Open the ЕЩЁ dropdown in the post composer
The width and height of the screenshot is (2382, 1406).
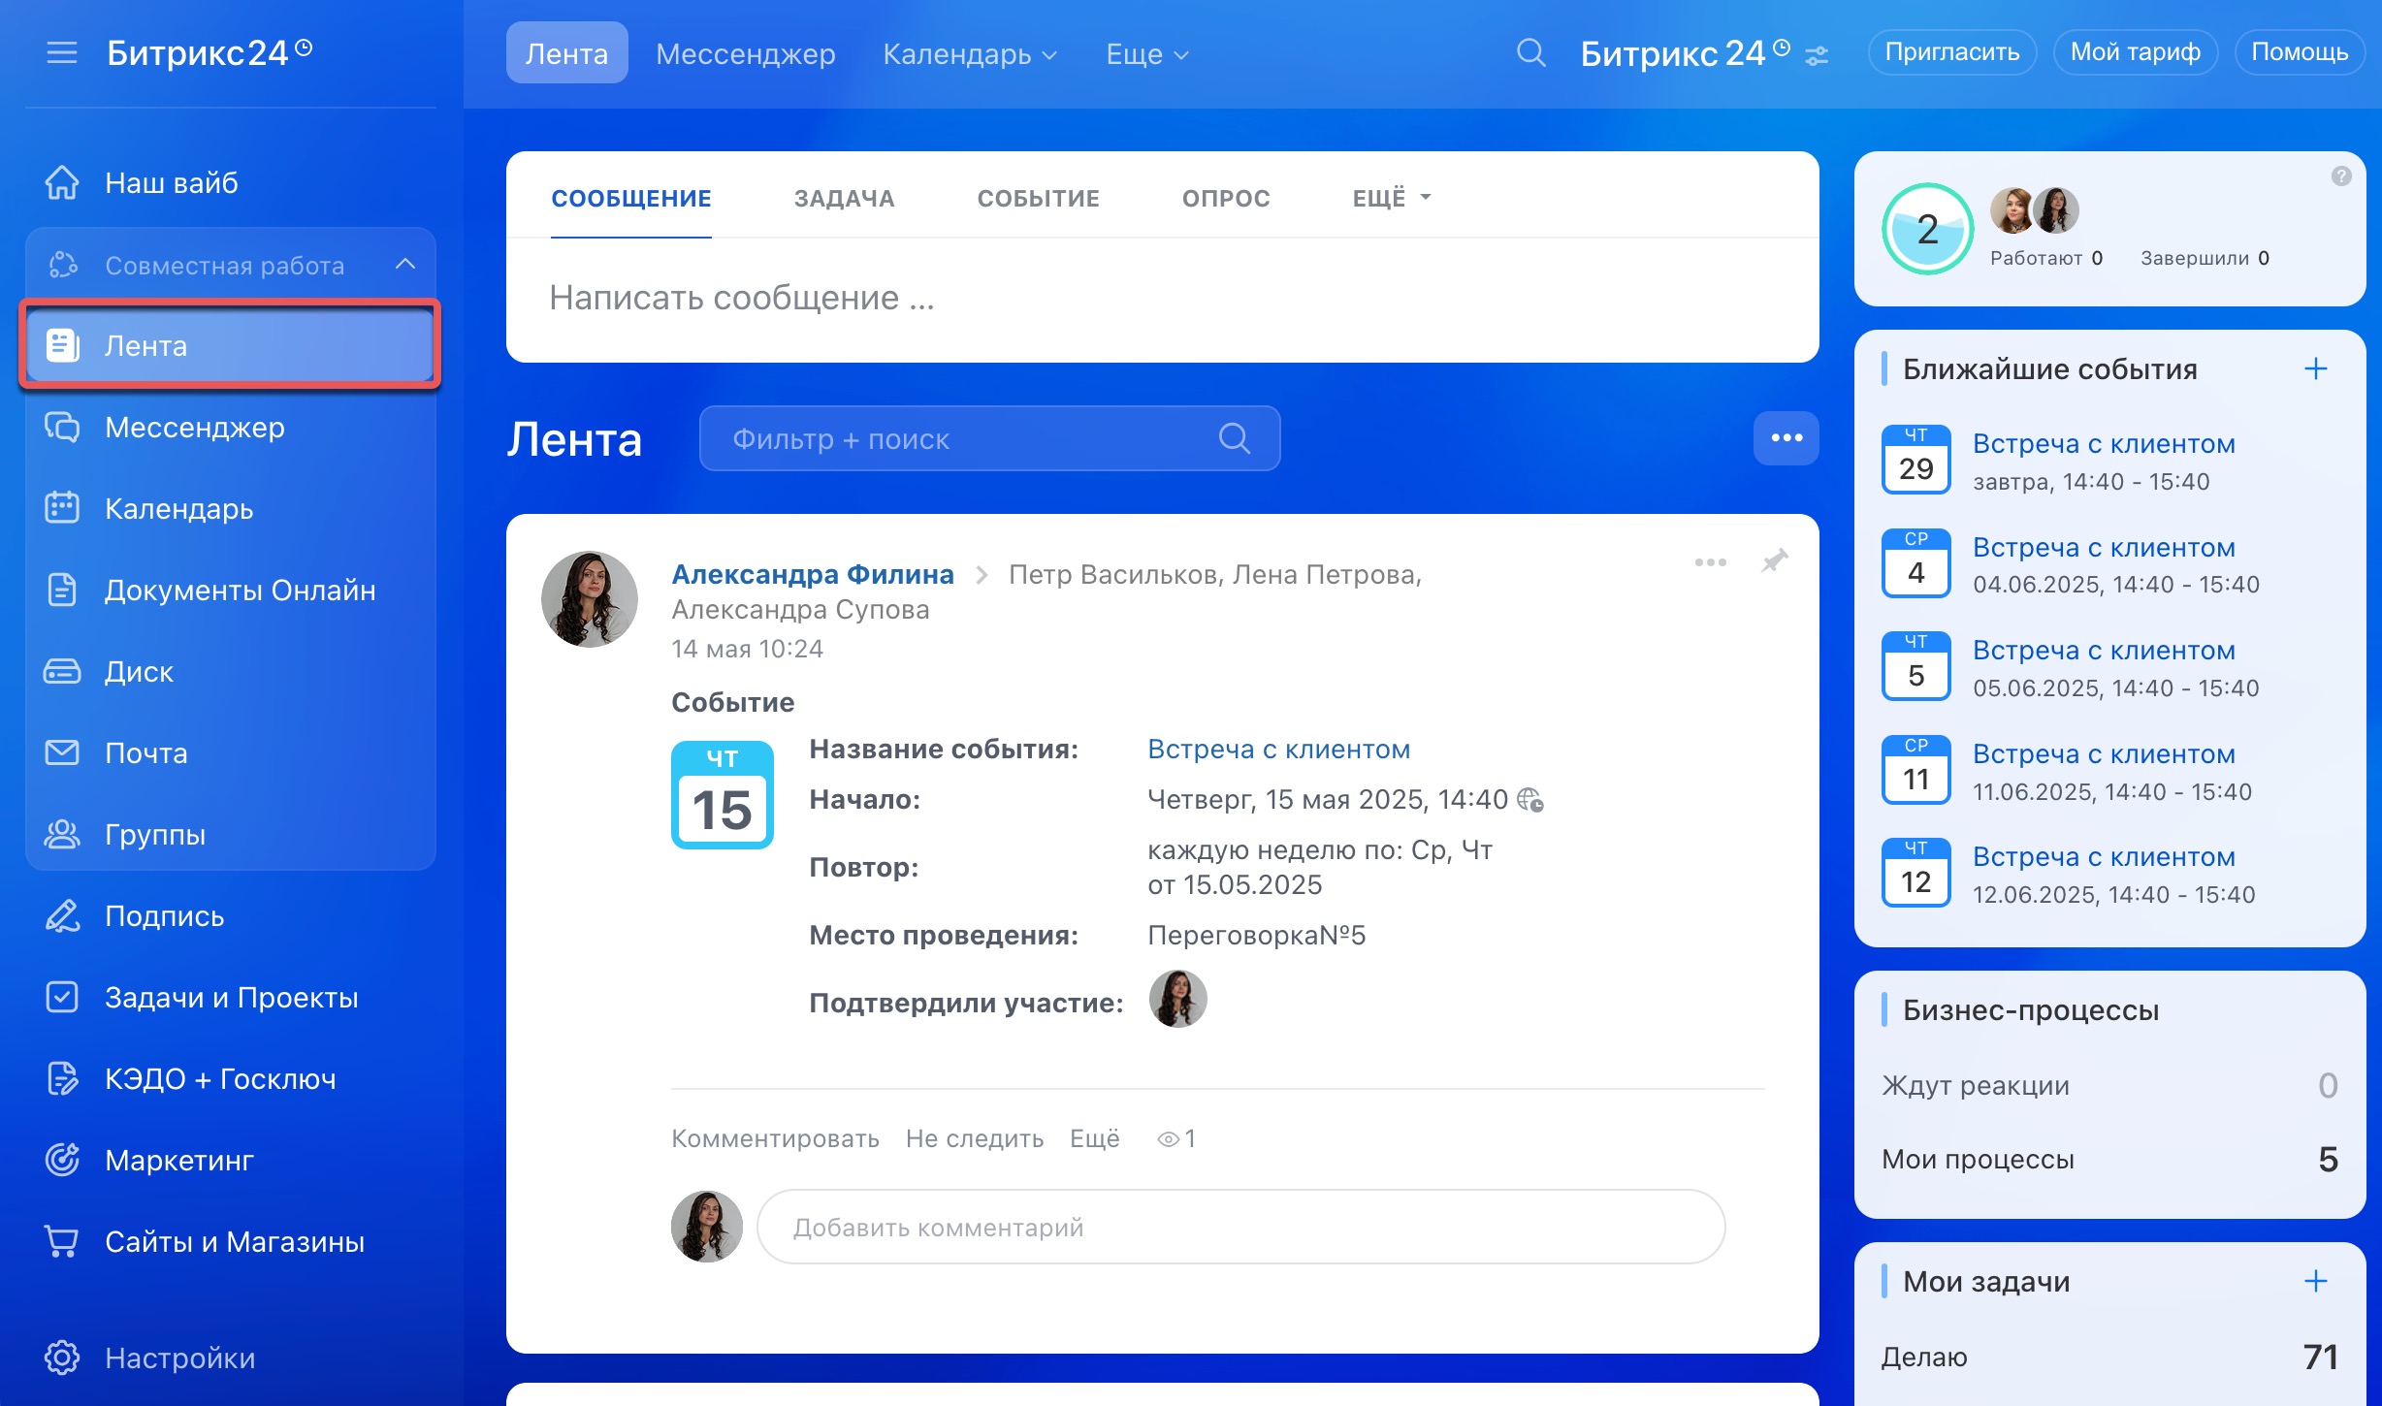point(1391,198)
